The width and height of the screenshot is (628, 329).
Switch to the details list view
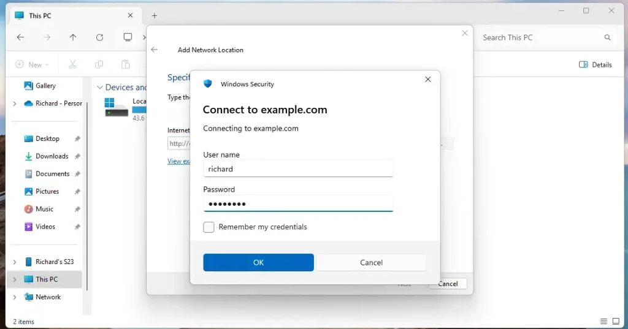[x=603, y=321]
